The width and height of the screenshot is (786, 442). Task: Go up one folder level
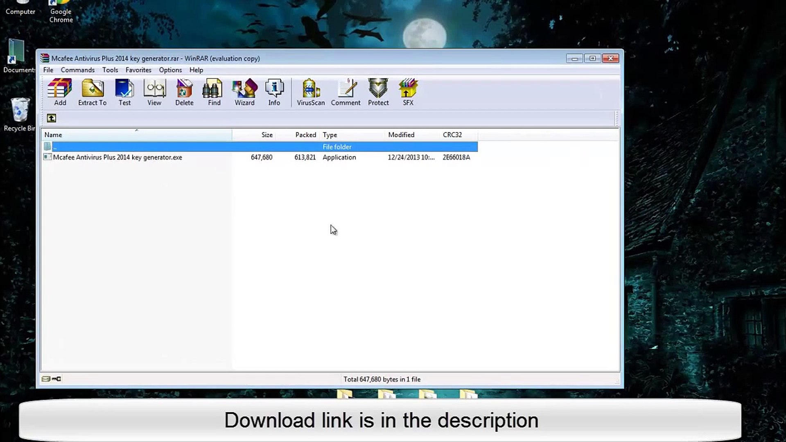pyautogui.click(x=51, y=118)
